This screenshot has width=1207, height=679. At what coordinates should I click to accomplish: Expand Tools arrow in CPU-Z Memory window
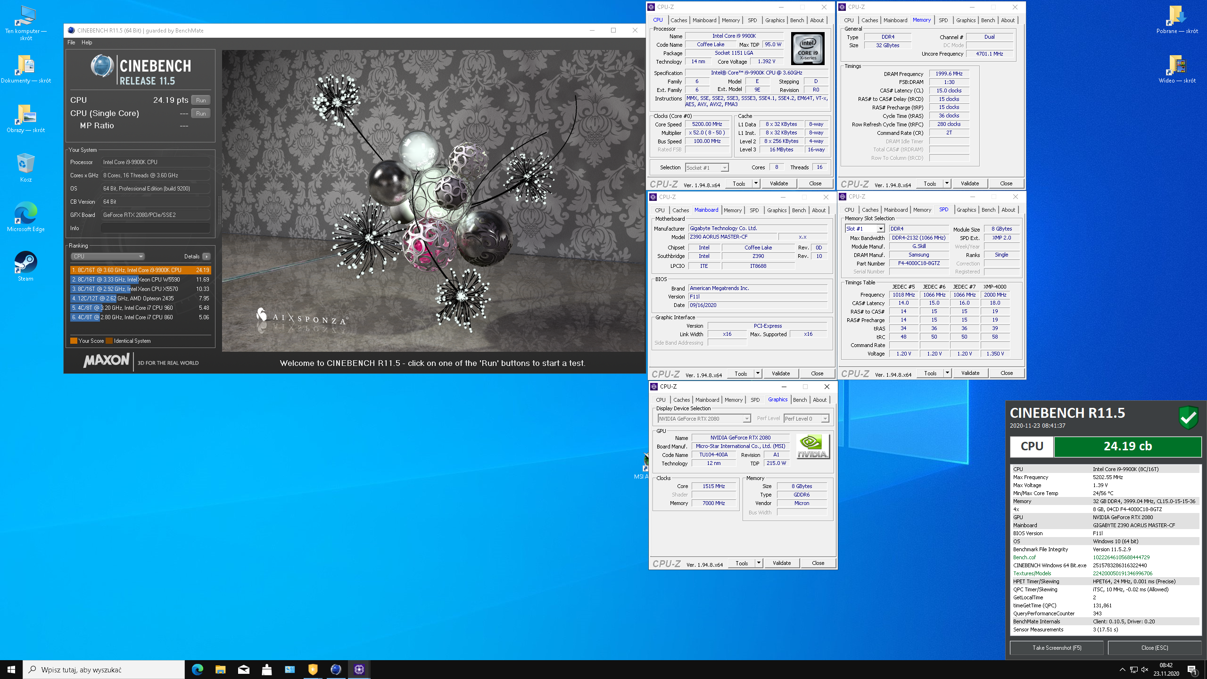pos(947,183)
